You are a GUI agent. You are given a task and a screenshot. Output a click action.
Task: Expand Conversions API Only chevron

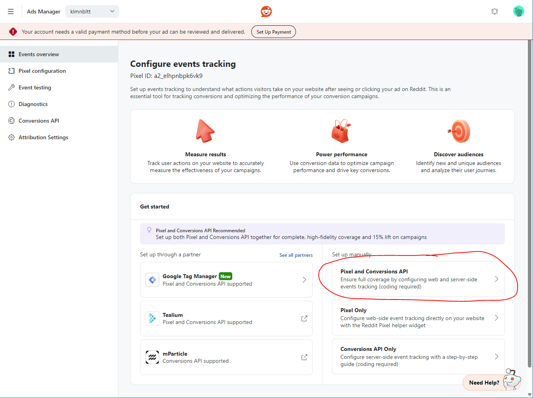pyautogui.click(x=497, y=356)
